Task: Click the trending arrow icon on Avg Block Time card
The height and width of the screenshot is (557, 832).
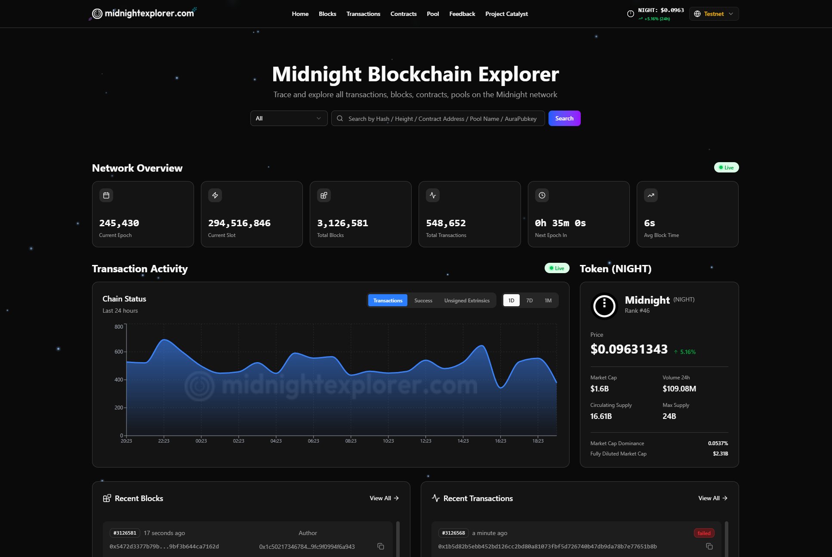Action: click(x=651, y=195)
